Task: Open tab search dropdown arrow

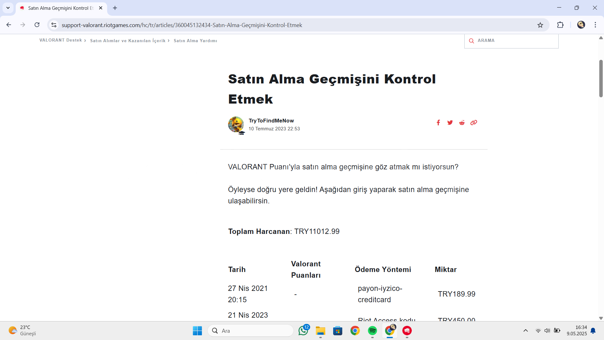Action: (8, 8)
